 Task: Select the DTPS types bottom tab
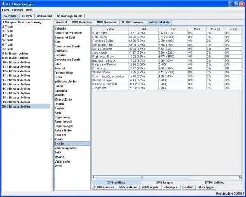pos(206,187)
